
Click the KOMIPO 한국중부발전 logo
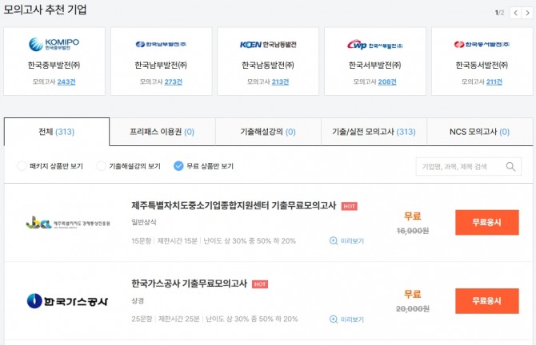pos(54,45)
